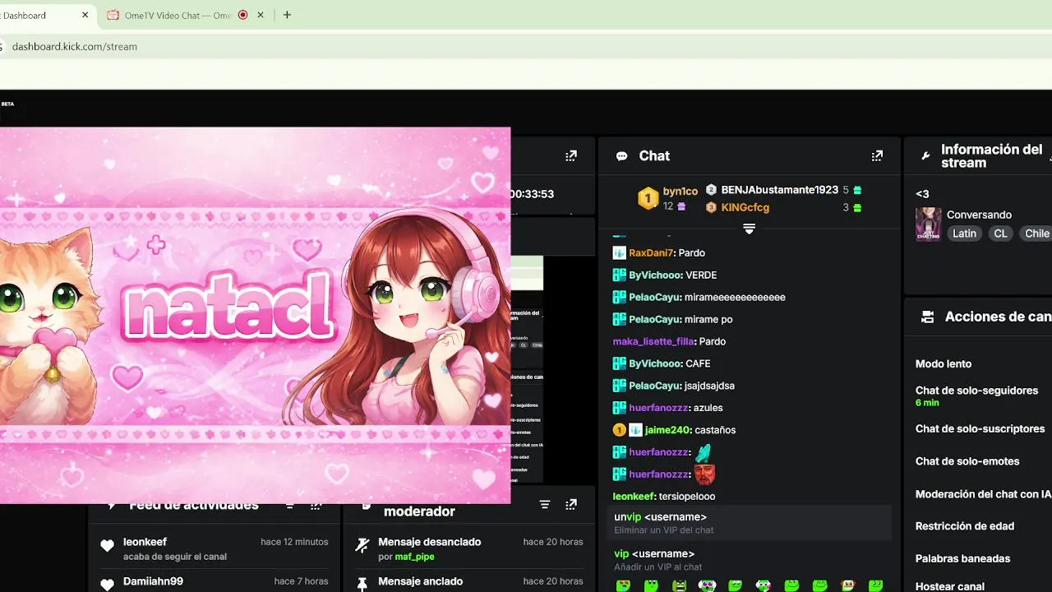Close the Dashboard browser tab

[x=85, y=15]
